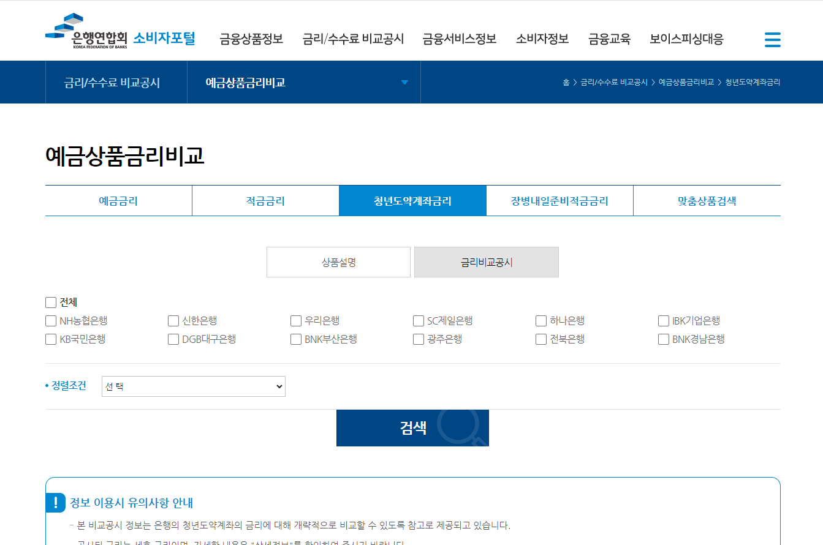Viewport: 823px width, 545px height.
Task: Click the warning exclamation icon
Action: tap(56, 503)
